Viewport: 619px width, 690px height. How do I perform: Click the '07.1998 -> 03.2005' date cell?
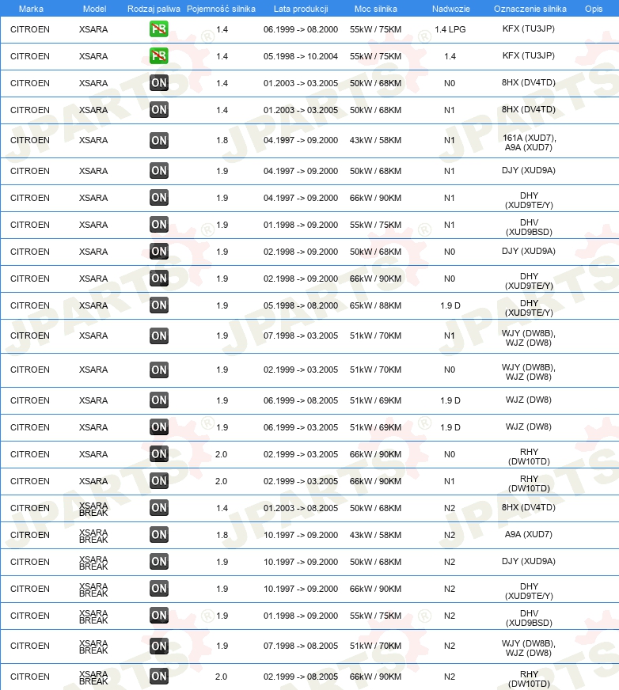[x=301, y=336]
